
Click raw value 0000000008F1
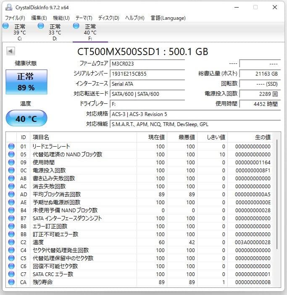tap(253, 171)
